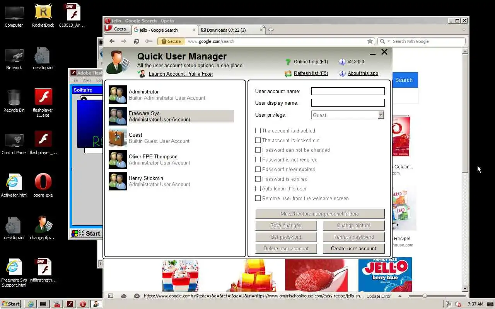This screenshot has width=495, height=309.
Task: Toggle Password never expires checkbox
Action: tap(258, 169)
